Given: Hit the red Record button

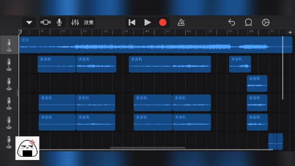Looking at the screenshot, I should pyautogui.click(x=163, y=23).
